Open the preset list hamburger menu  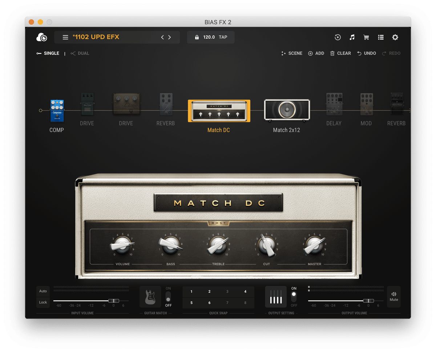pyautogui.click(x=65, y=37)
